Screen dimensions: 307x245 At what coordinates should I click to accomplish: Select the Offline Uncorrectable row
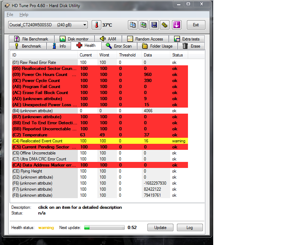click(100, 153)
